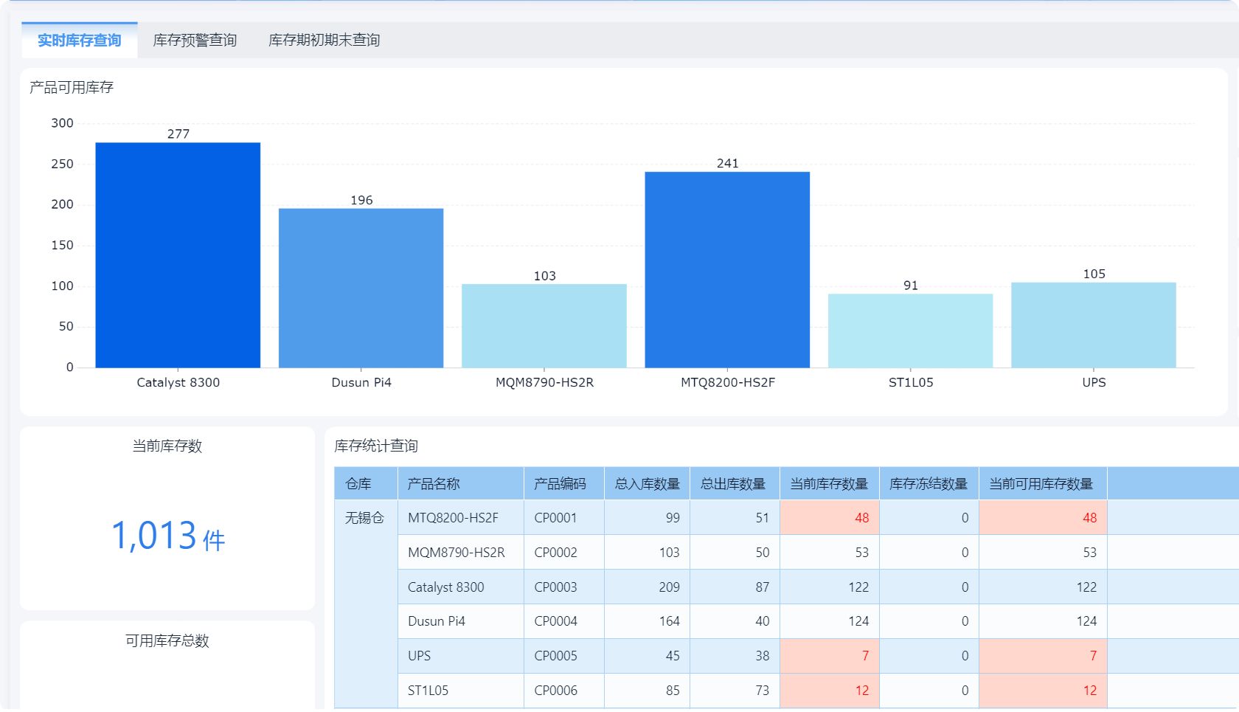Click the Catalyst 8300 axis label
The image size is (1239, 712).
pos(178,383)
